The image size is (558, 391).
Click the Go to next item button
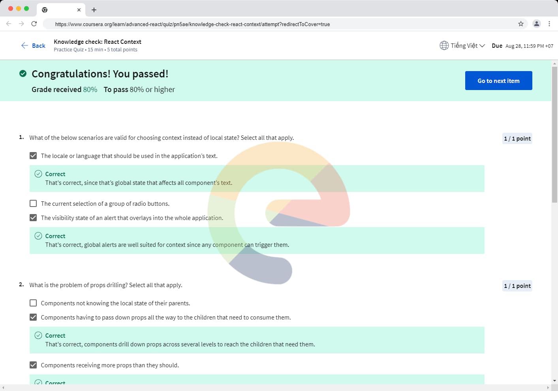[x=498, y=81]
